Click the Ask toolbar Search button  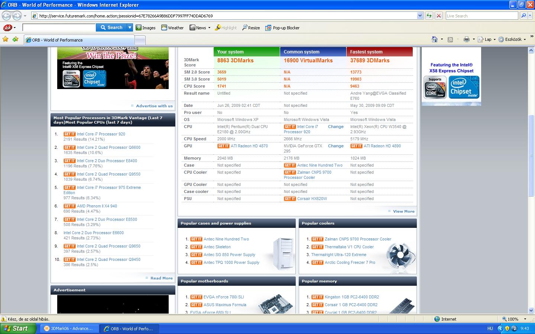coord(111,27)
